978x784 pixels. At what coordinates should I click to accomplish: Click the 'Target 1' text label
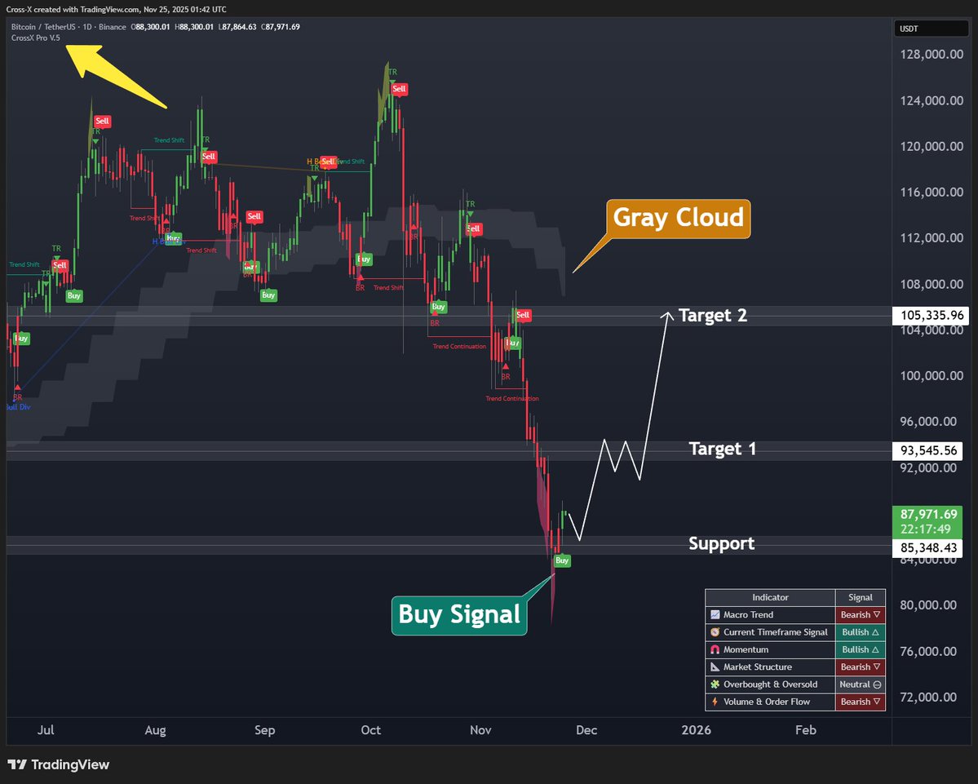click(722, 449)
